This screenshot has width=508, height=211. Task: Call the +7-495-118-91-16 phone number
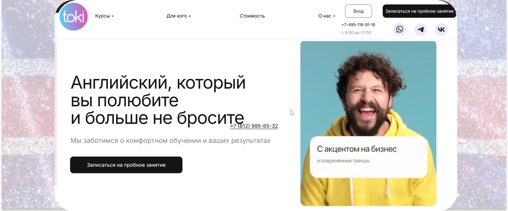coord(358,24)
